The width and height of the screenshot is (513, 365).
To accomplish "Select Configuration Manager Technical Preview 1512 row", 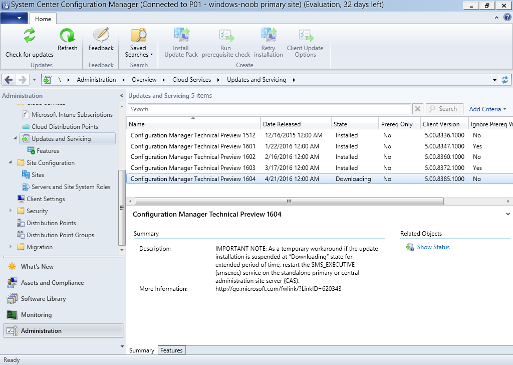I will tap(320, 135).
